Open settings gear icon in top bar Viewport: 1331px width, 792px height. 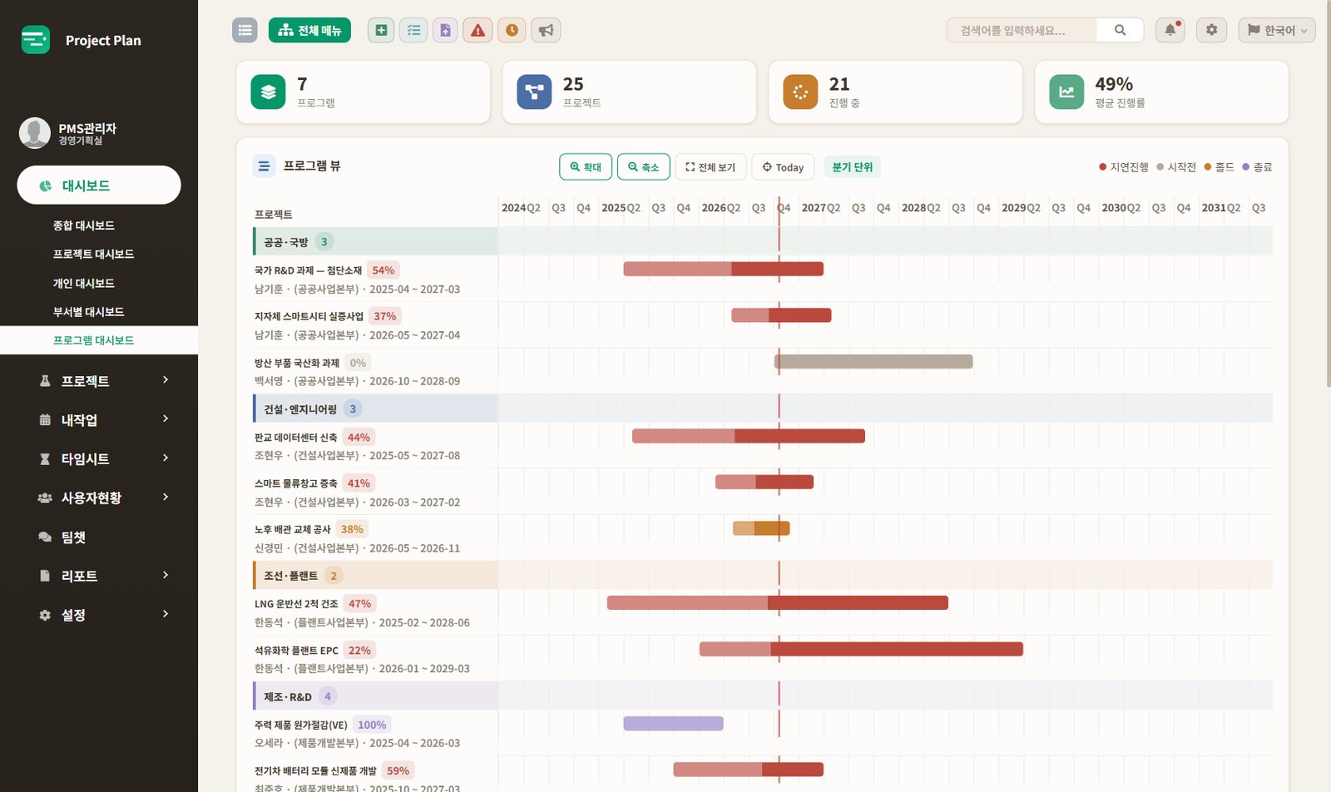[x=1211, y=30]
